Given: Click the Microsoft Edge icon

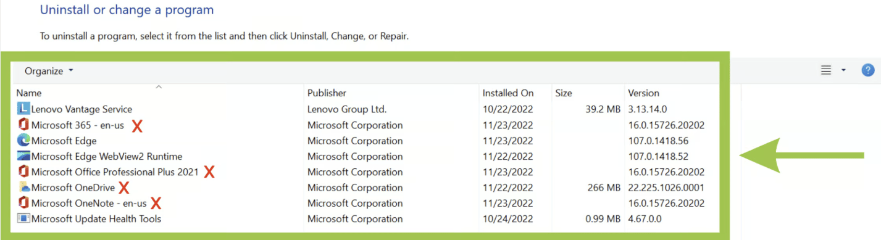Looking at the screenshot, I should pos(23,141).
